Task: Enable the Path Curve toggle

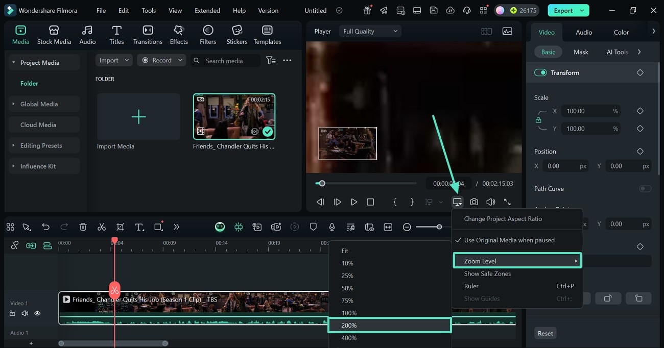Action: point(645,189)
